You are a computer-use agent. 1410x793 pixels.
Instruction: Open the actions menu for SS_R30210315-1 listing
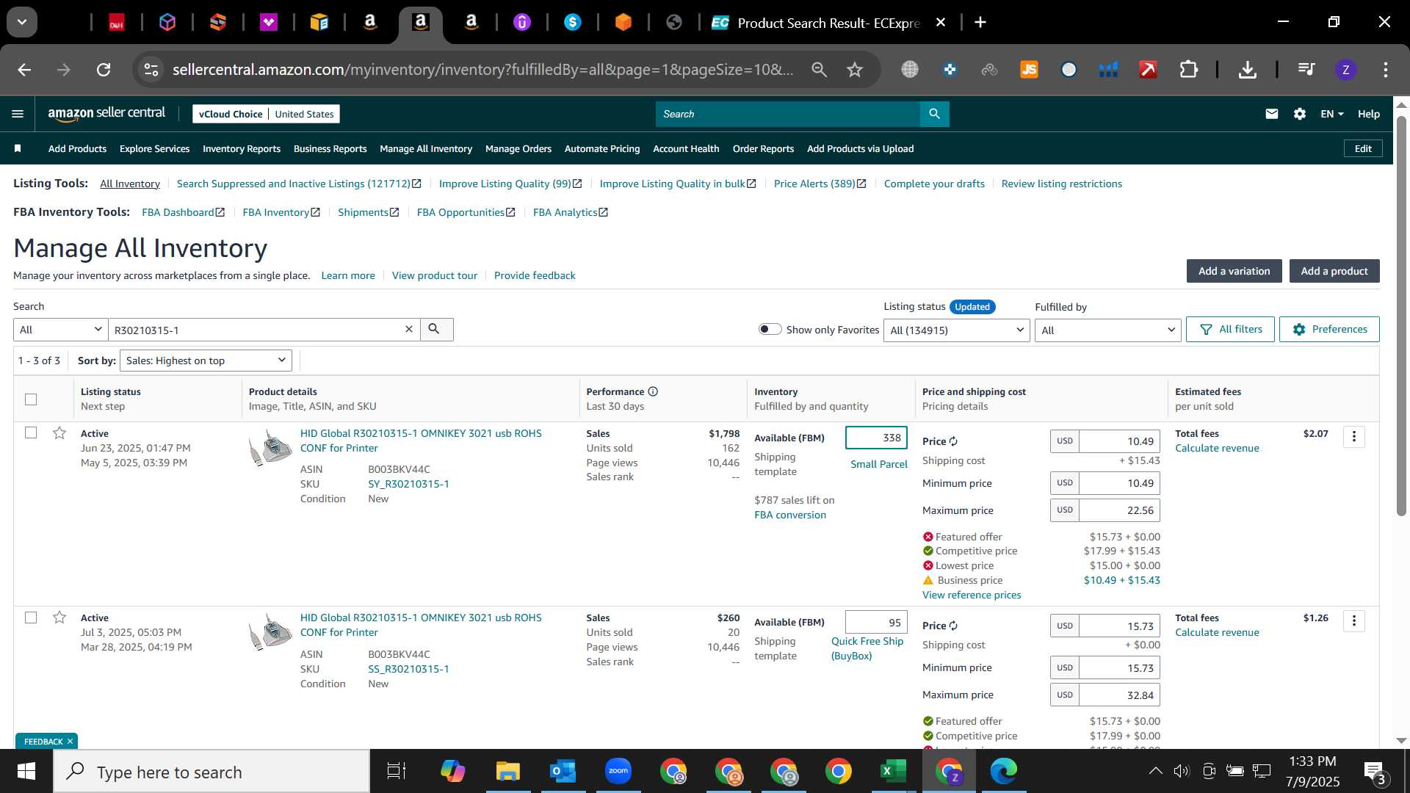click(1354, 621)
